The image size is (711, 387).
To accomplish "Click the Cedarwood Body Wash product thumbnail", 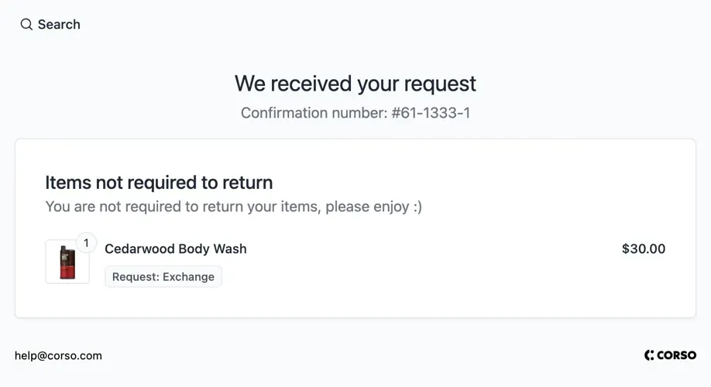I will [67, 262].
